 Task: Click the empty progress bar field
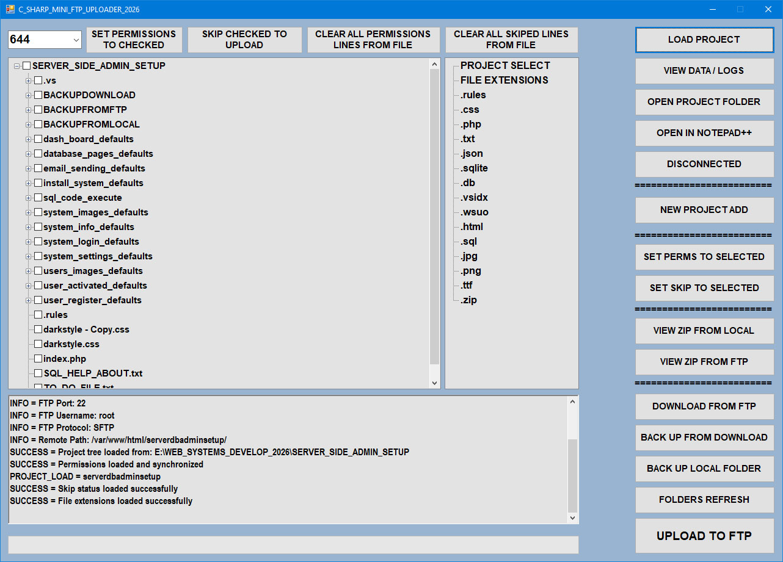(293, 545)
